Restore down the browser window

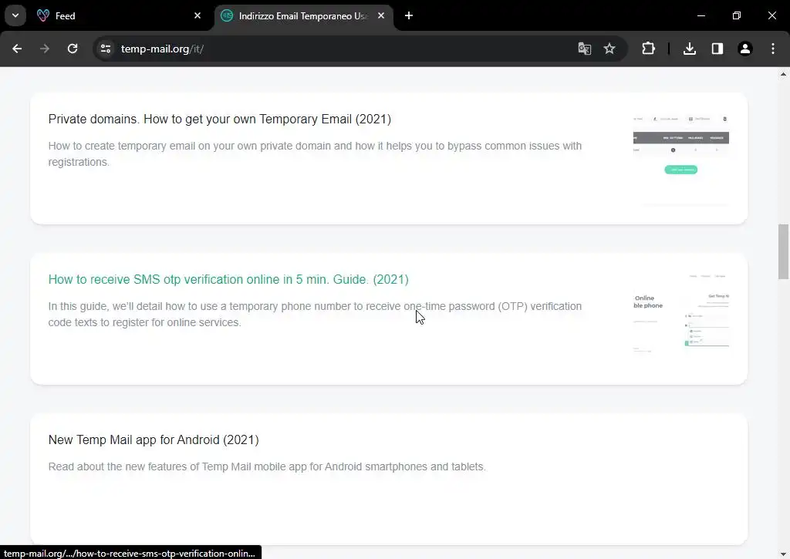click(x=737, y=15)
